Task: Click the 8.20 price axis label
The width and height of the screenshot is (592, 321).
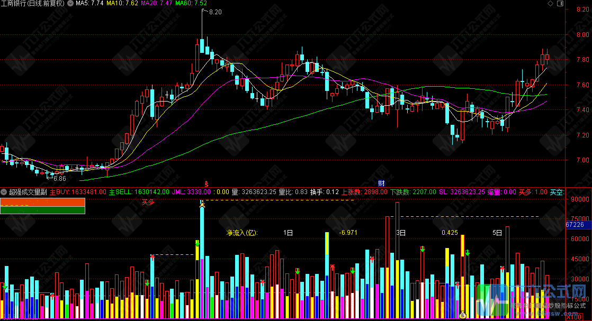Action: coord(583,10)
